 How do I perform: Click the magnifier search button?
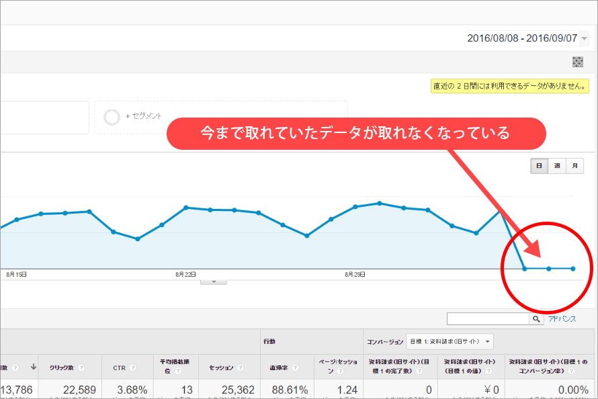pyautogui.click(x=537, y=319)
